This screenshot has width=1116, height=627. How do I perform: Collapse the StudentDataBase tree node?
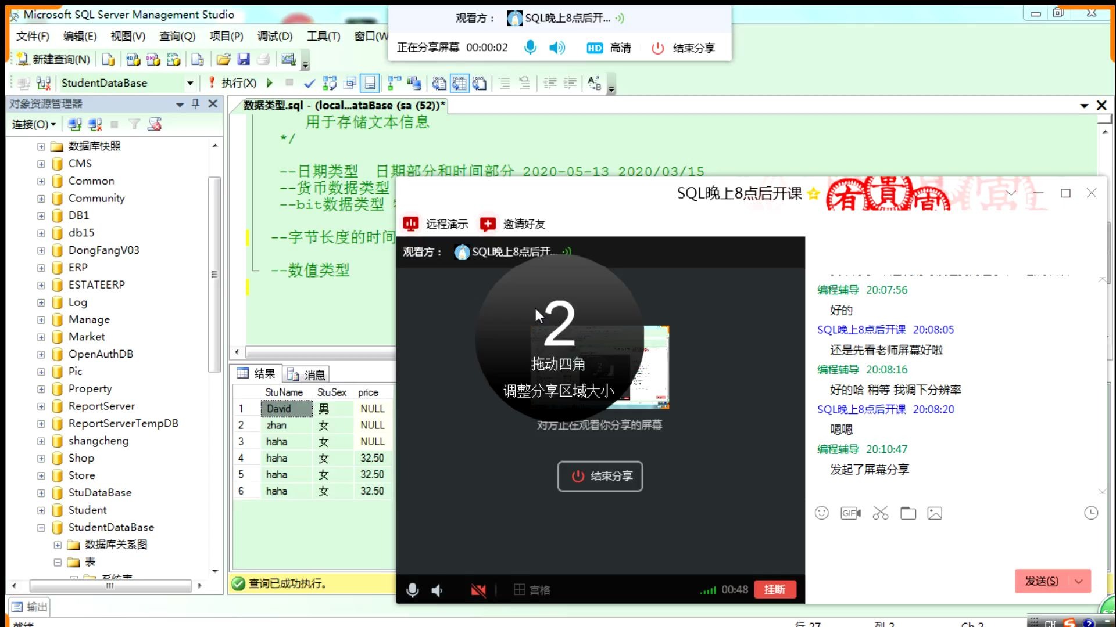click(41, 528)
